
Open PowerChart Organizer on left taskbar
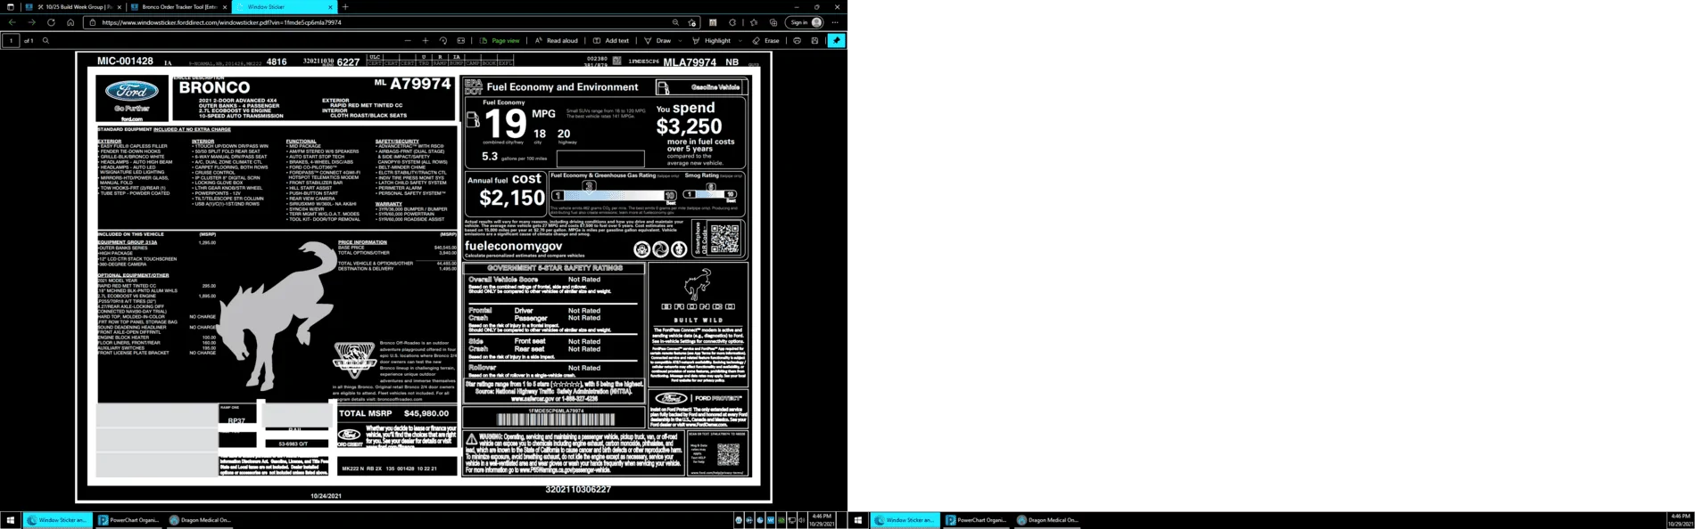tap(128, 520)
